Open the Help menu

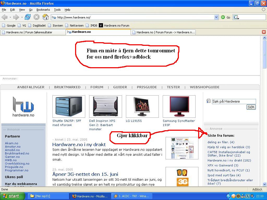[x=68, y=10]
